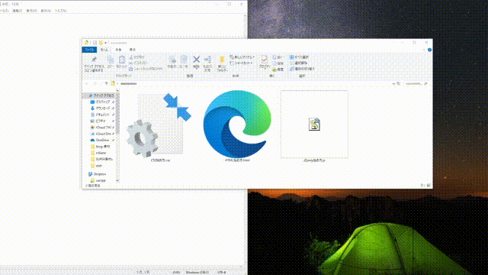
Task: Click the blue Help question icon
Action: point(429,50)
